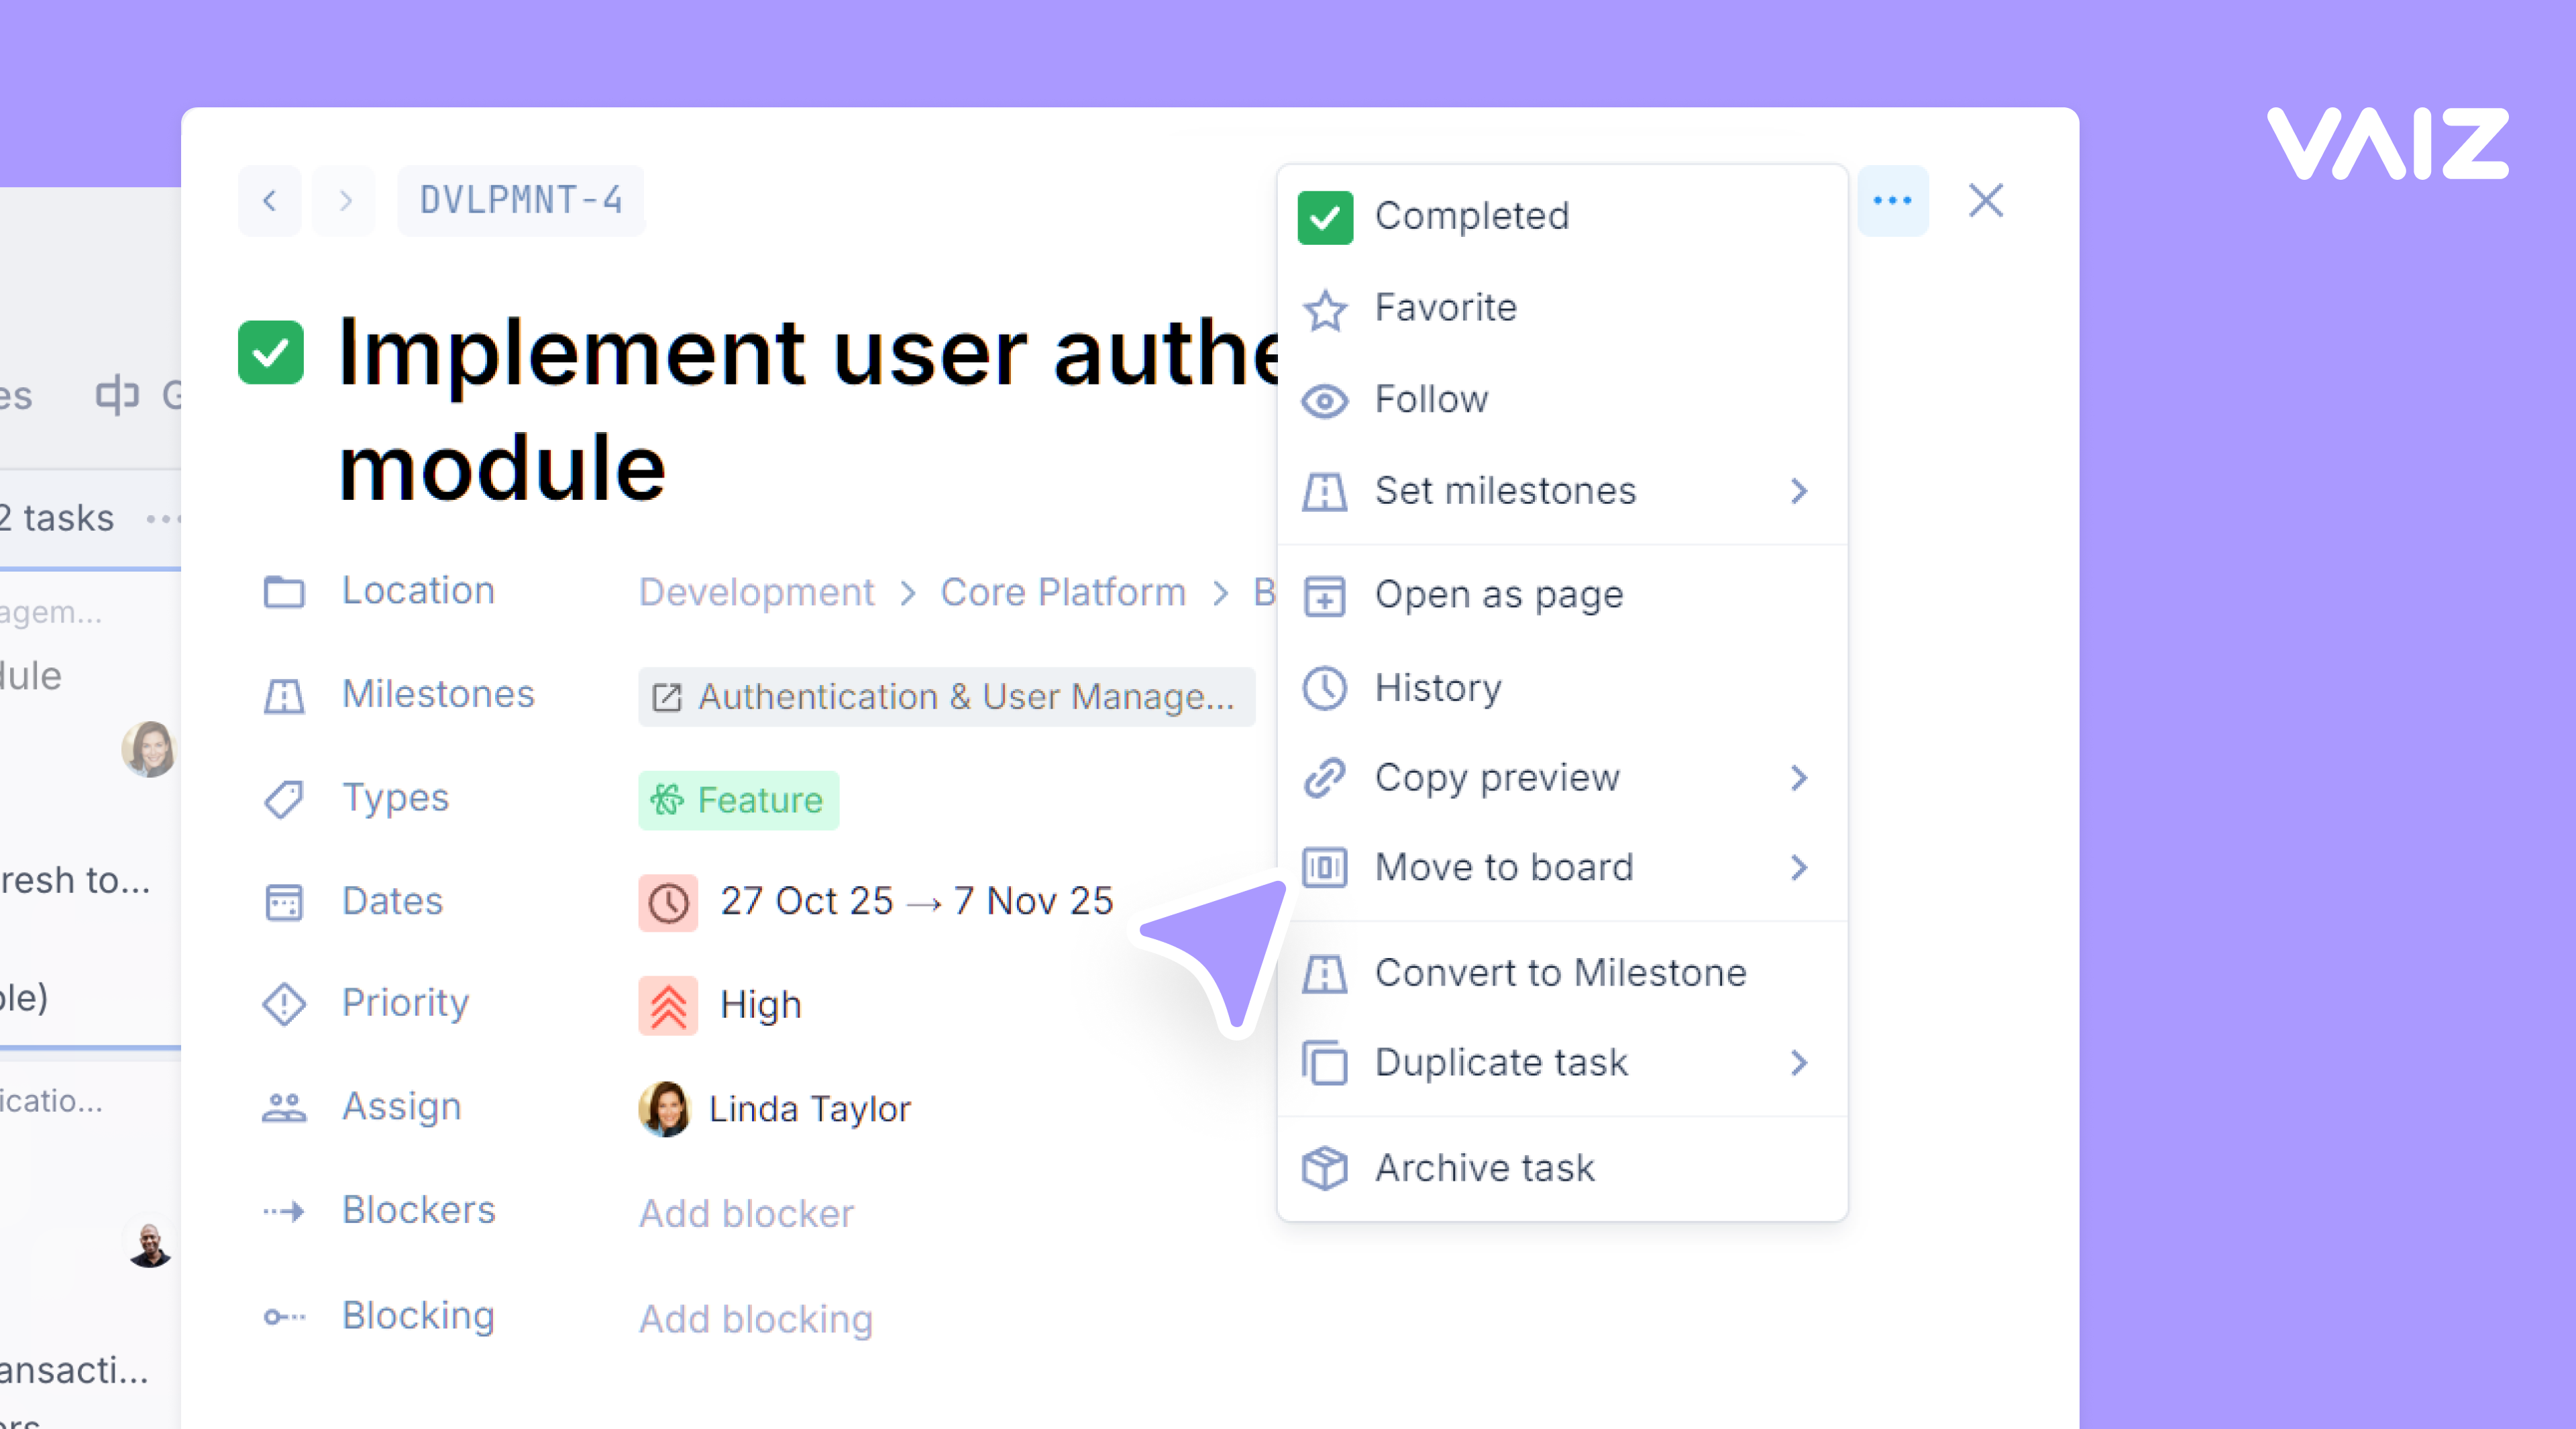The height and width of the screenshot is (1429, 2576).
Task: Go to previous task with back arrow
Action: pyautogui.click(x=270, y=201)
